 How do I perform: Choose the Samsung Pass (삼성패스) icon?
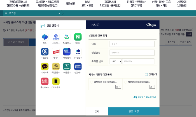point(78,66)
